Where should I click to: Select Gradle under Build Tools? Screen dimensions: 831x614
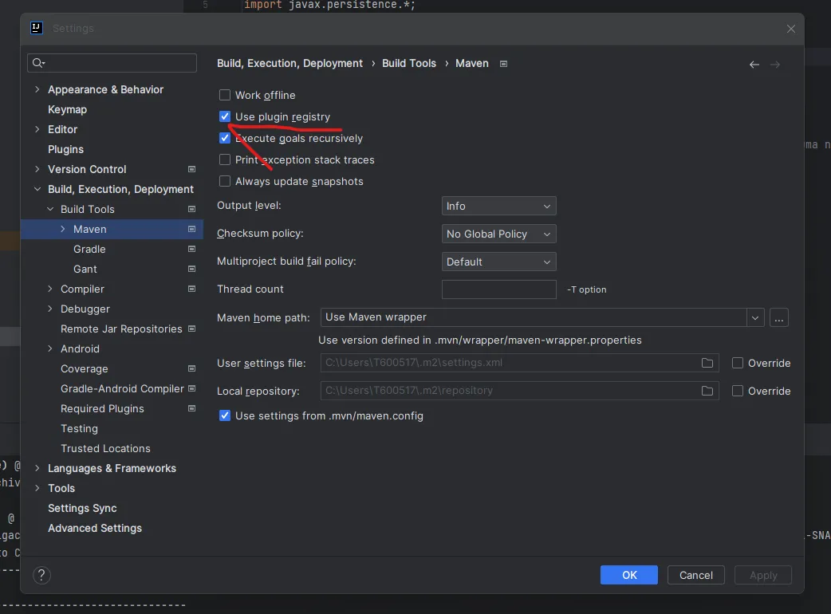pyautogui.click(x=89, y=249)
